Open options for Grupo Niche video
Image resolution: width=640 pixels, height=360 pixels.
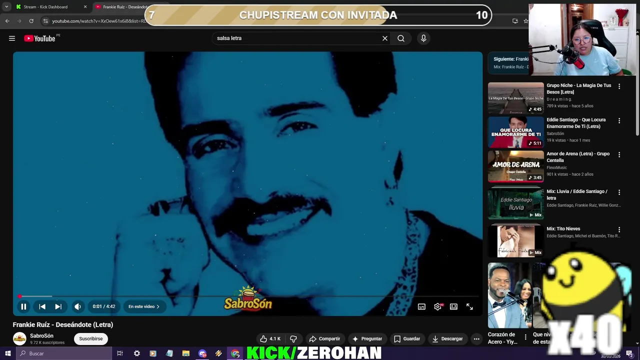[x=619, y=86]
